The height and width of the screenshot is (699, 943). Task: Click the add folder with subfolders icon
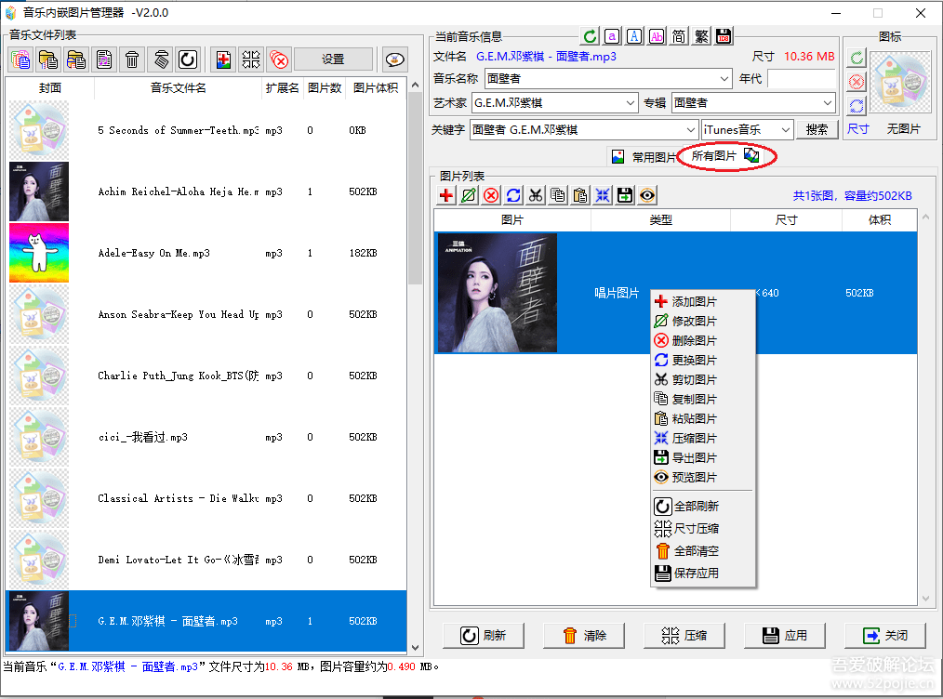click(76, 59)
